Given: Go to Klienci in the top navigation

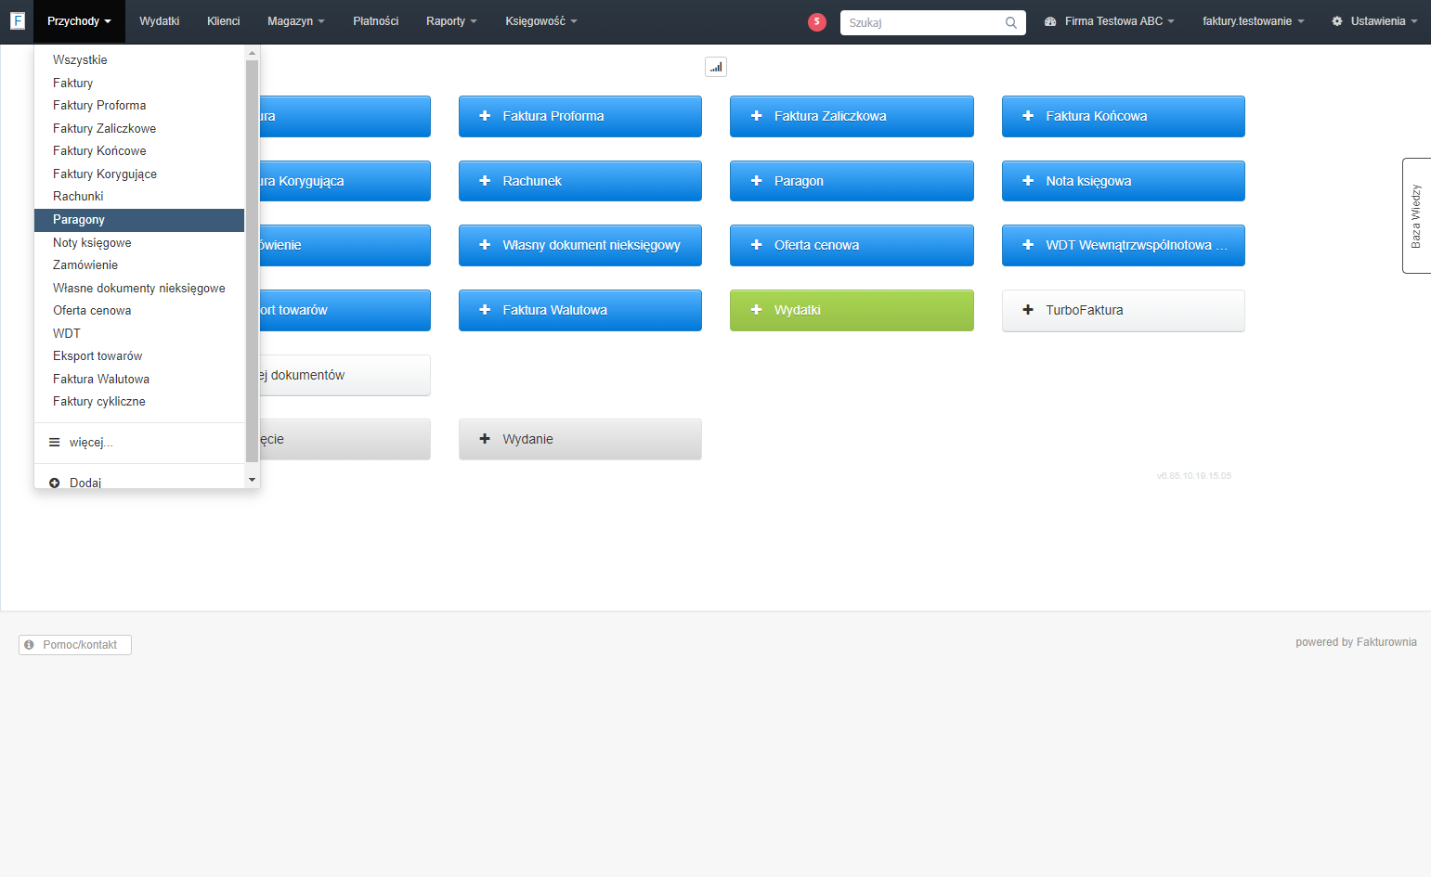Looking at the screenshot, I should 224,21.
